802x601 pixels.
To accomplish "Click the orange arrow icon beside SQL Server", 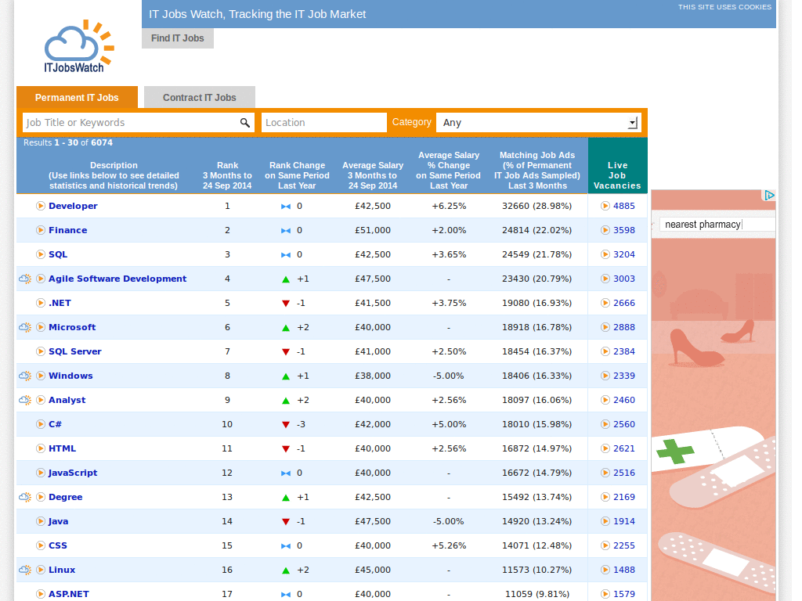I will 41,351.
